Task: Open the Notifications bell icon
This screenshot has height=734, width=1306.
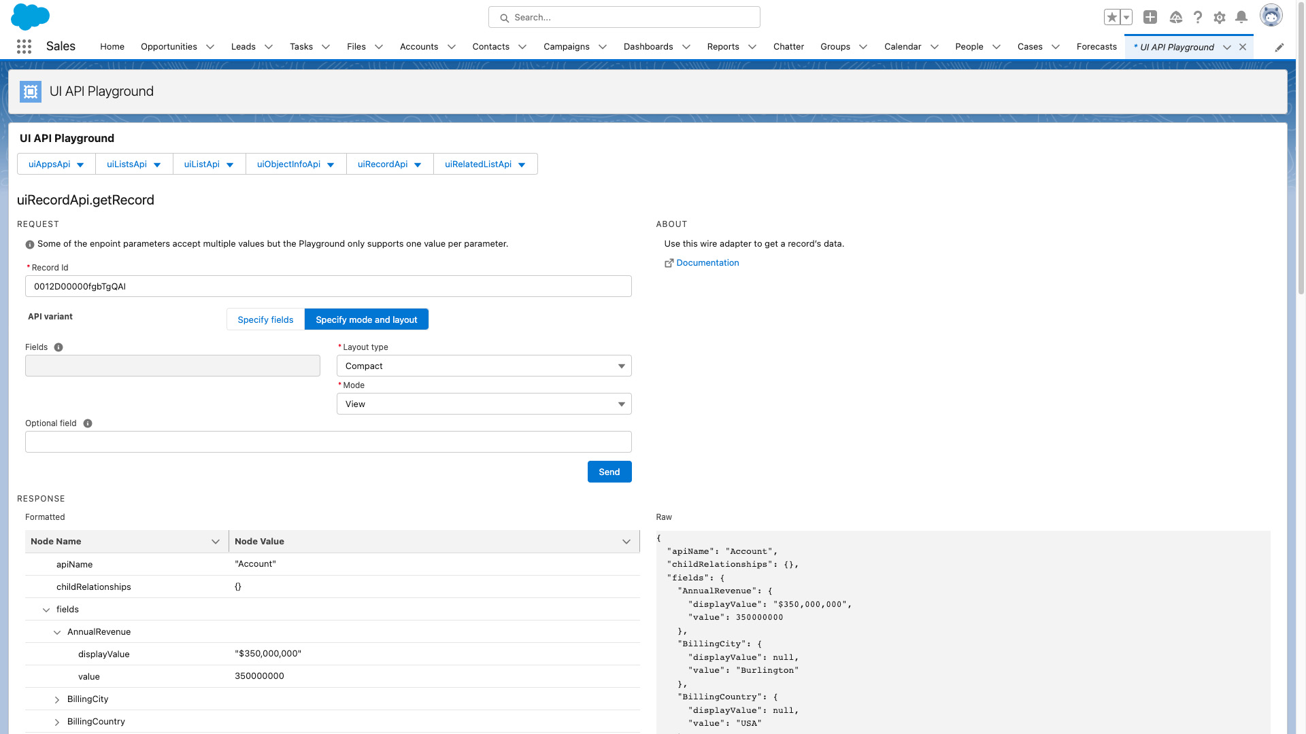Action: click(x=1241, y=17)
